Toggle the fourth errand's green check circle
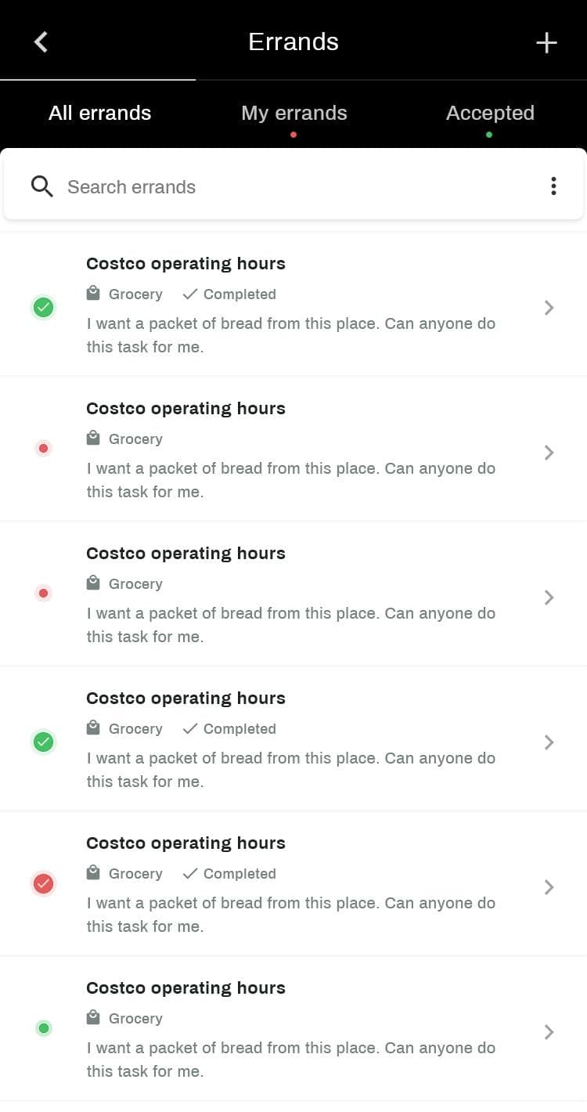 (44, 741)
